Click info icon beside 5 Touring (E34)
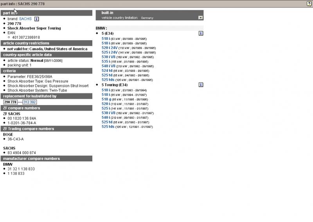 [x=201, y=85]
